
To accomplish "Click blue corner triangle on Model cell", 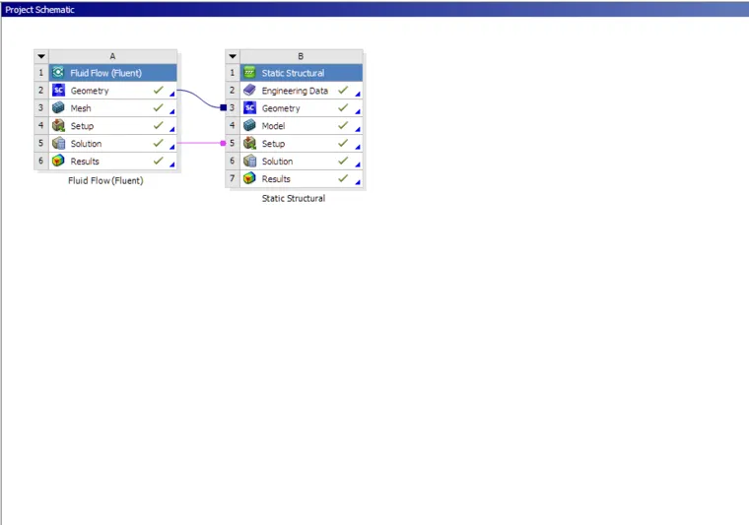I will 358,129.
